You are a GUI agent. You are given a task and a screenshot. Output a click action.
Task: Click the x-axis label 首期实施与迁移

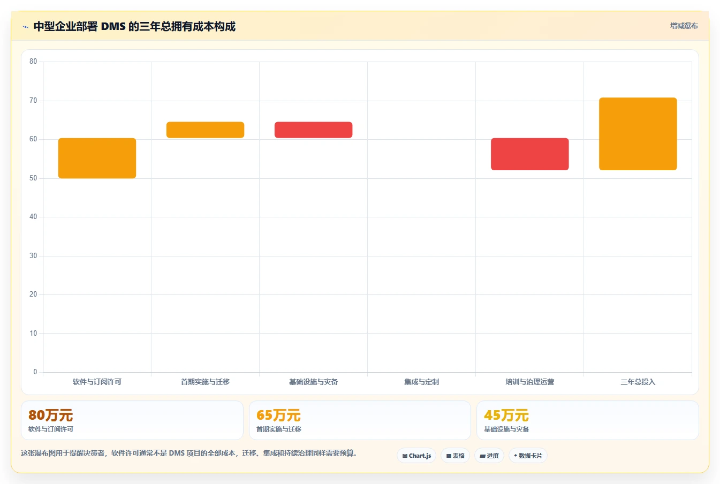[205, 382]
